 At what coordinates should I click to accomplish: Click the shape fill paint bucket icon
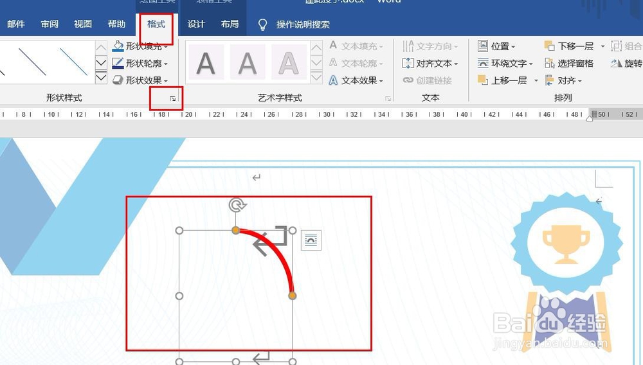click(x=118, y=46)
